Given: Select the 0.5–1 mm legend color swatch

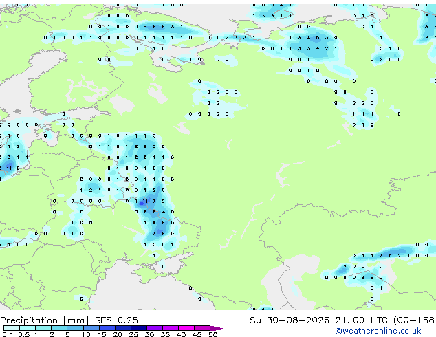Looking at the screenshot, I should tap(28, 328).
